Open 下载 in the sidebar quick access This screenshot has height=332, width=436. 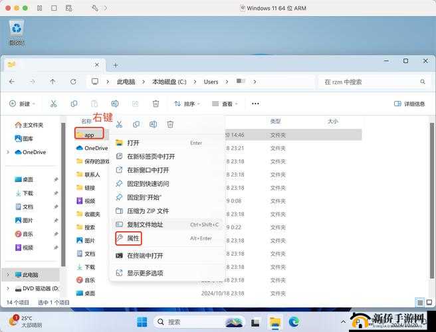click(x=24, y=193)
